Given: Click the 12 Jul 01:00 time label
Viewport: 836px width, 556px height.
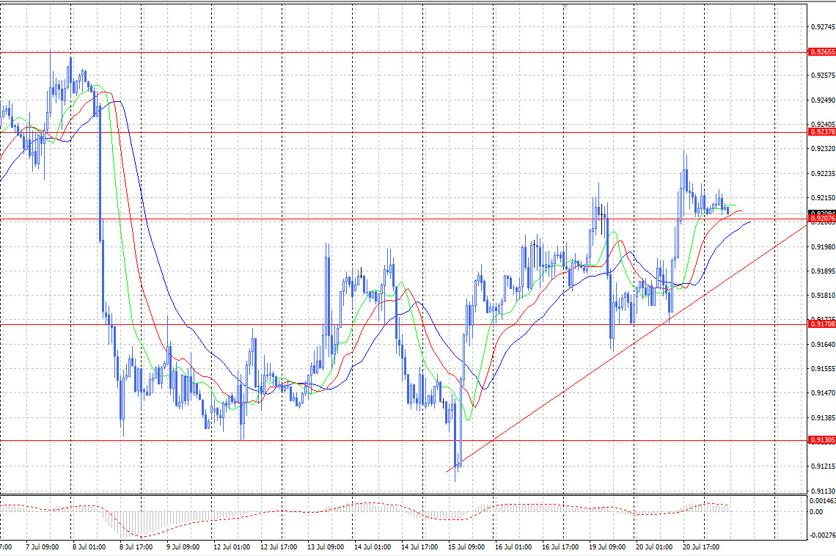Looking at the screenshot, I should coord(232,547).
